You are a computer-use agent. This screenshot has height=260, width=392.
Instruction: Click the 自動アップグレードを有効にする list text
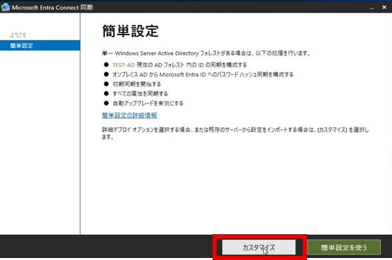click(147, 103)
